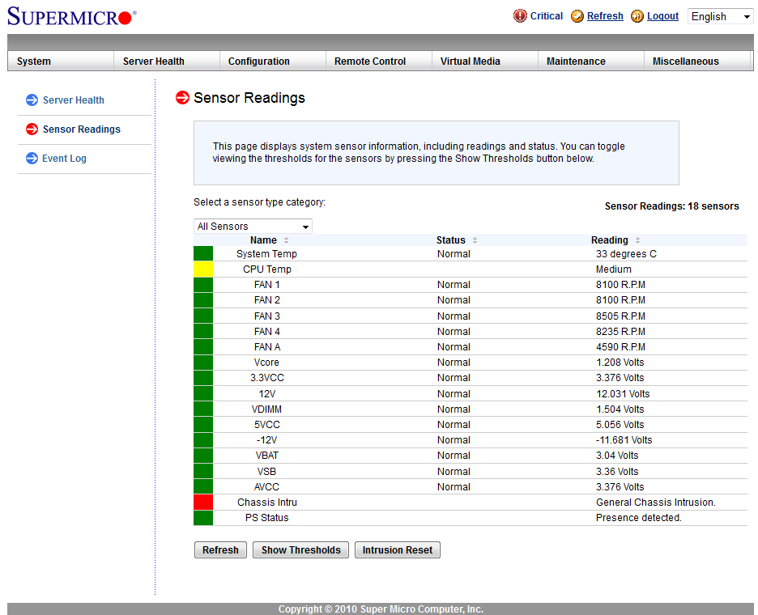Screen dimensions: 758x615
Task: Select the System Temp sensor name
Action: [x=267, y=254]
